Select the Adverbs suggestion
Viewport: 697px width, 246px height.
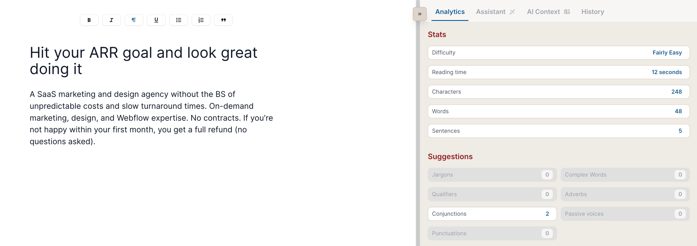625,194
